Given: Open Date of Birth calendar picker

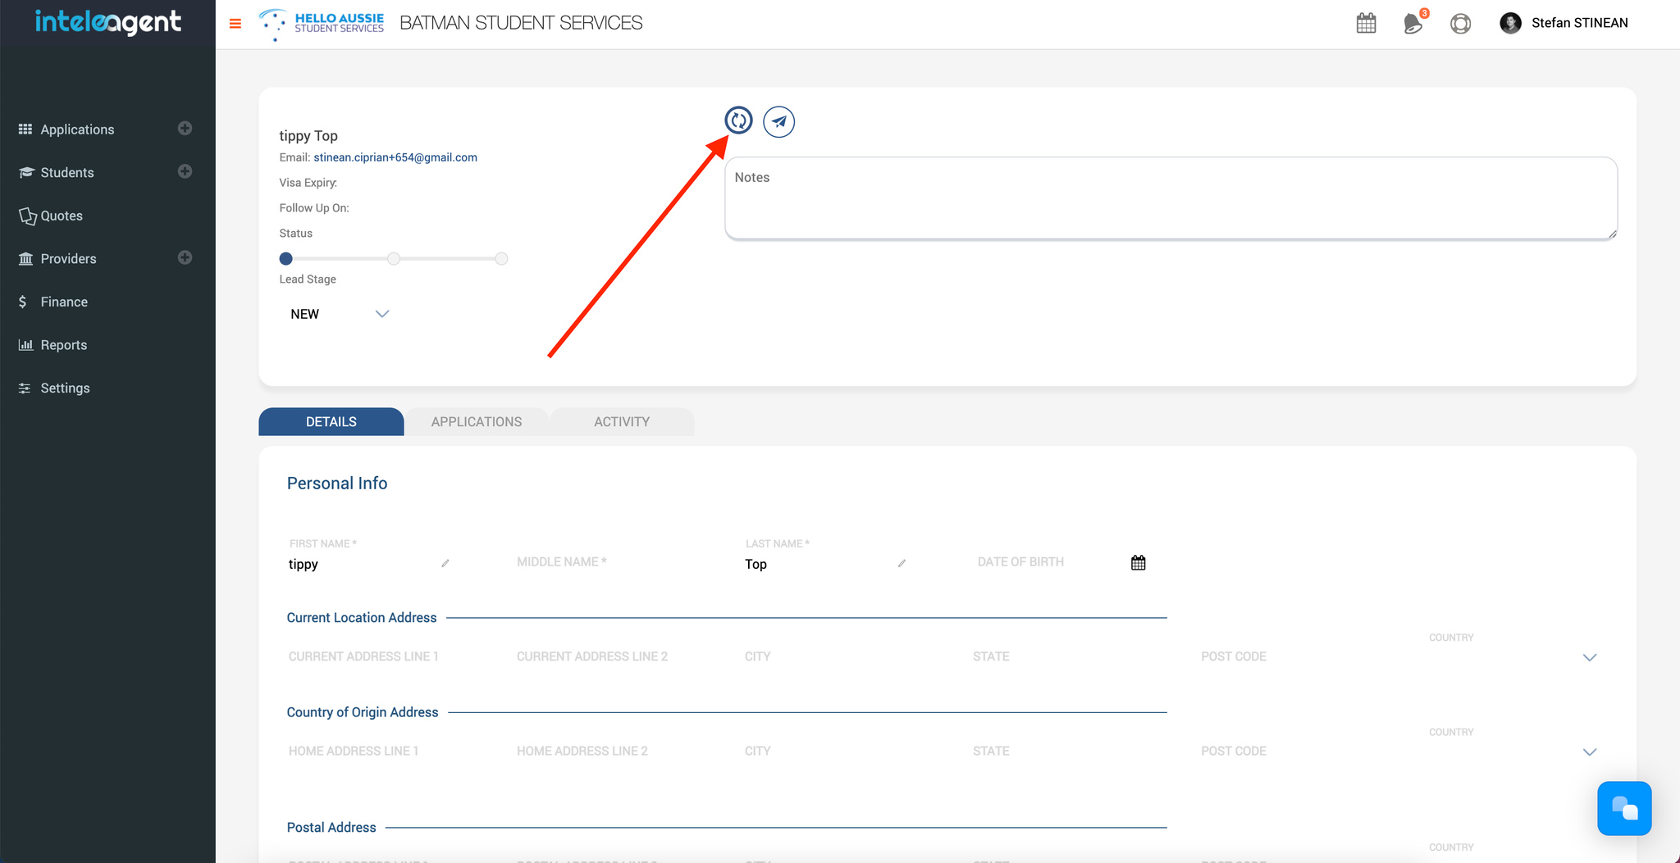Looking at the screenshot, I should [x=1138, y=562].
